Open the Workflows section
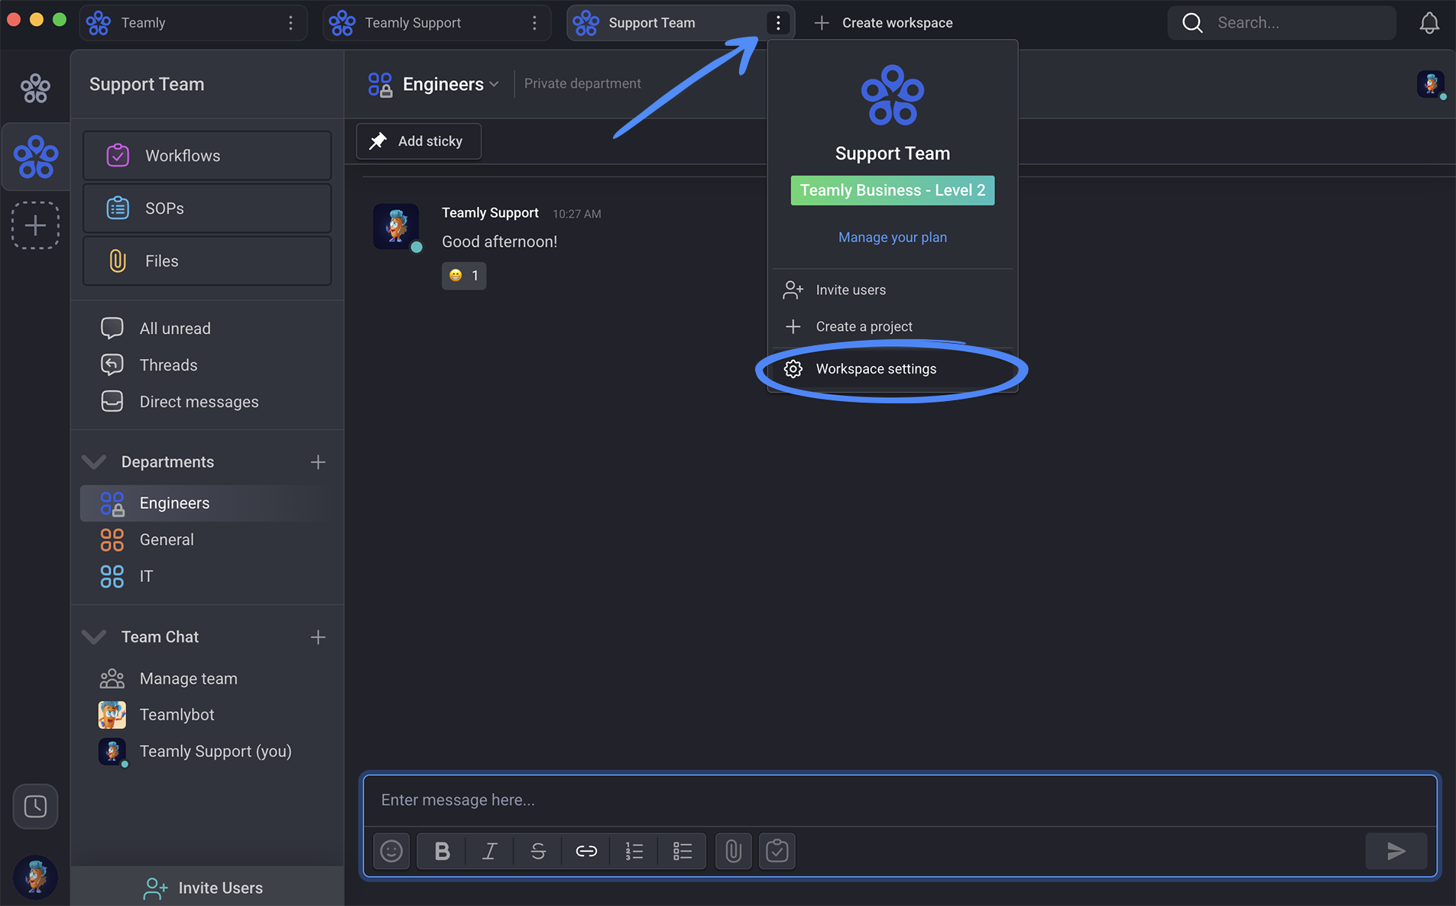1456x906 pixels. coord(206,156)
